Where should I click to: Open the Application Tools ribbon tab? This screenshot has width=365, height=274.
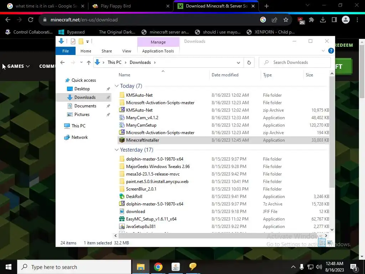coord(158,51)
